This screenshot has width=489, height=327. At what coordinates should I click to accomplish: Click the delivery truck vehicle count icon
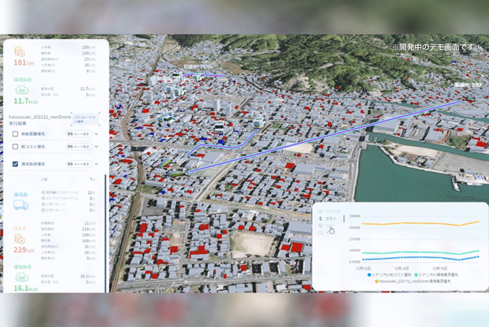(x=21, y=205)
